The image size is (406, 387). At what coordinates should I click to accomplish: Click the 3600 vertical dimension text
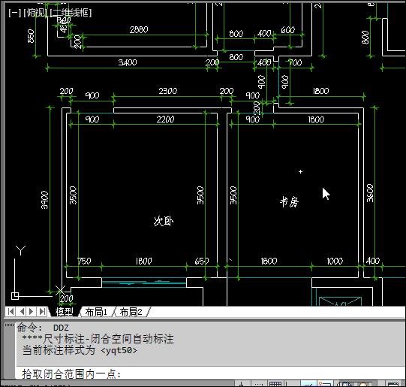coord(370,193)
